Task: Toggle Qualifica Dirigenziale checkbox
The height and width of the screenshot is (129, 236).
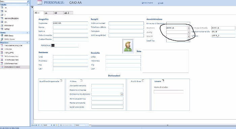Action: coord(61,81)
